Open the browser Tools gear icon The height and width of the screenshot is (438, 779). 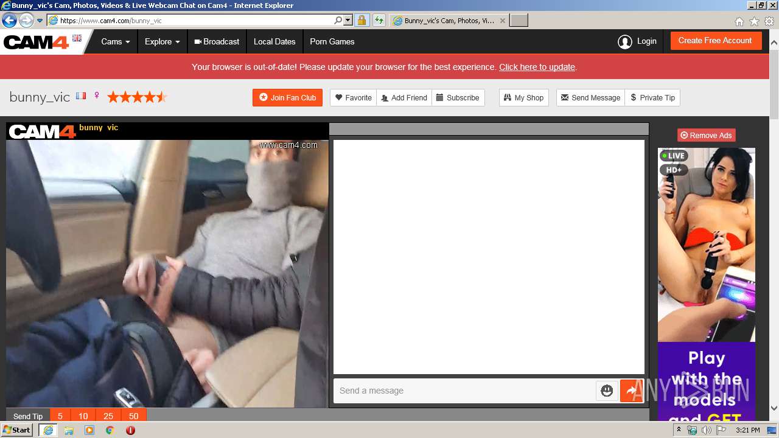coord(769,21)
